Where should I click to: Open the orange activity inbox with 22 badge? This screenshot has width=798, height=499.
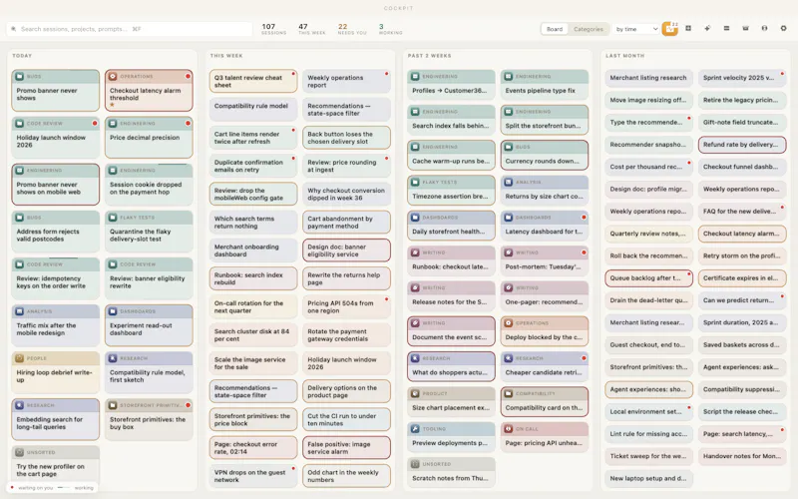[x=669, y=29]
